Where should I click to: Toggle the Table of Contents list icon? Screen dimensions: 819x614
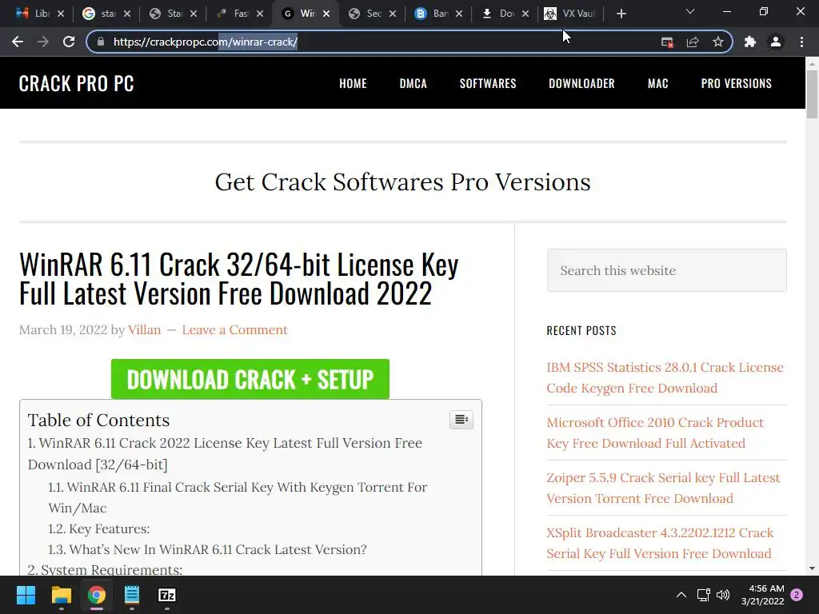(461, 420)
